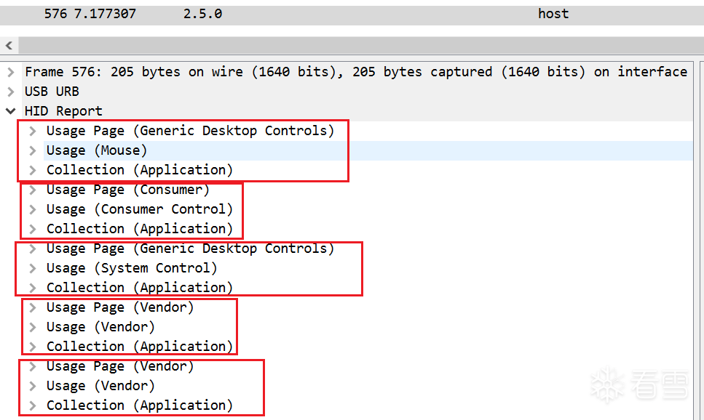Select Usage Page (Generic Desktop Controls) above Usage (Mouse)

point(189,131)
